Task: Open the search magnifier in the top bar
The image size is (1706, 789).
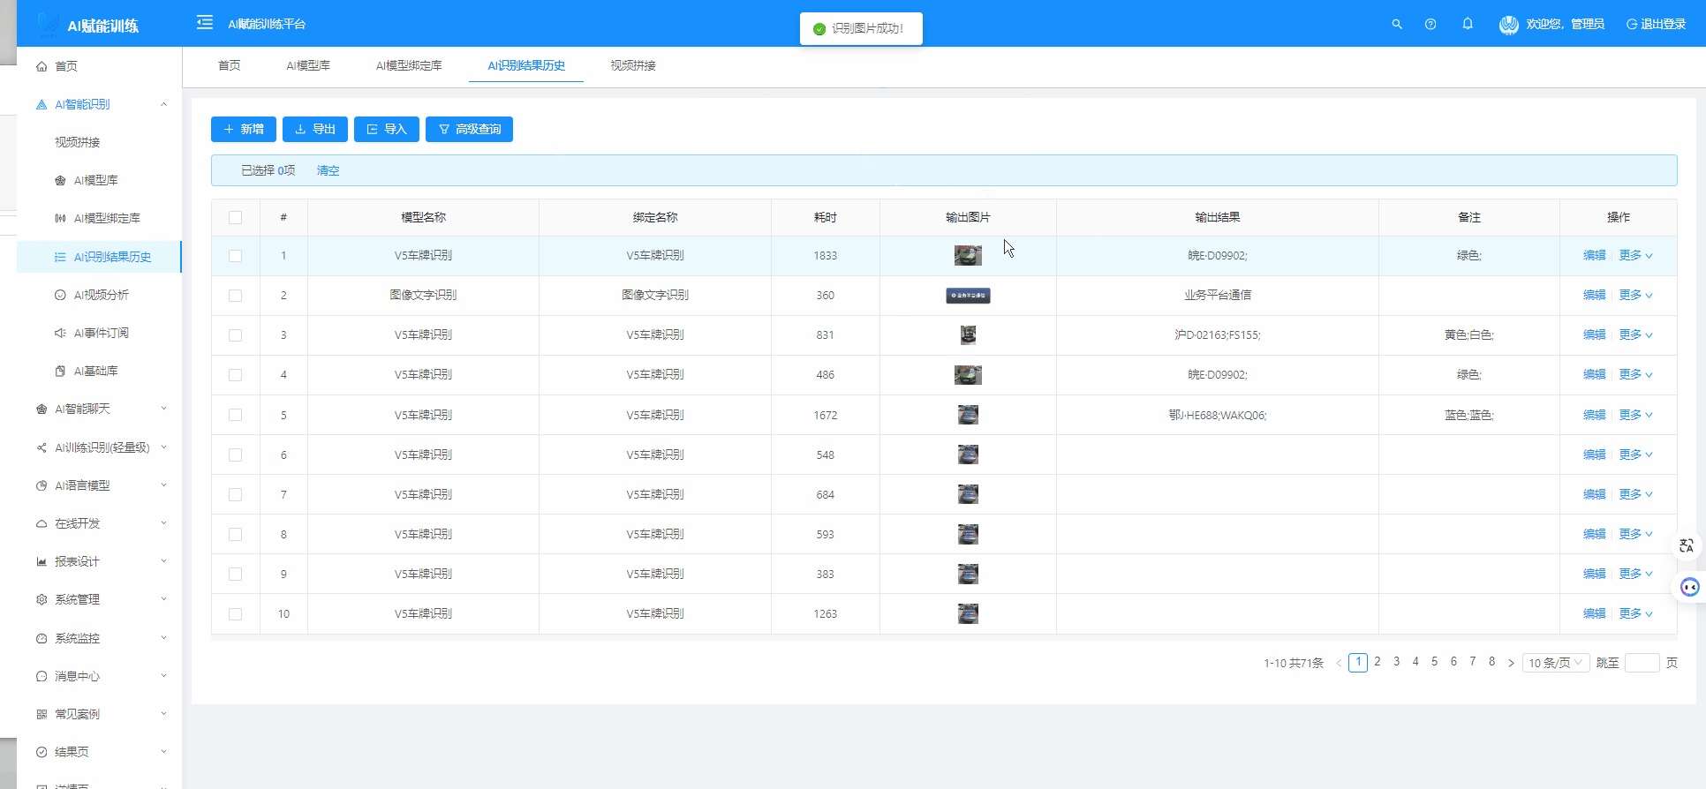Action: [1397, 25]
